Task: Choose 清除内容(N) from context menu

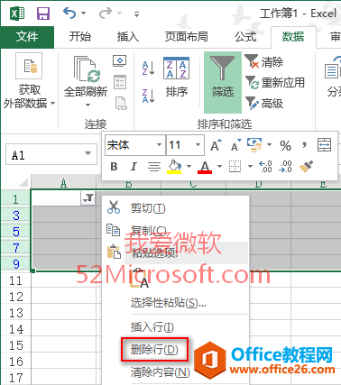Action: pyautogui.click(x=160, y=372)
